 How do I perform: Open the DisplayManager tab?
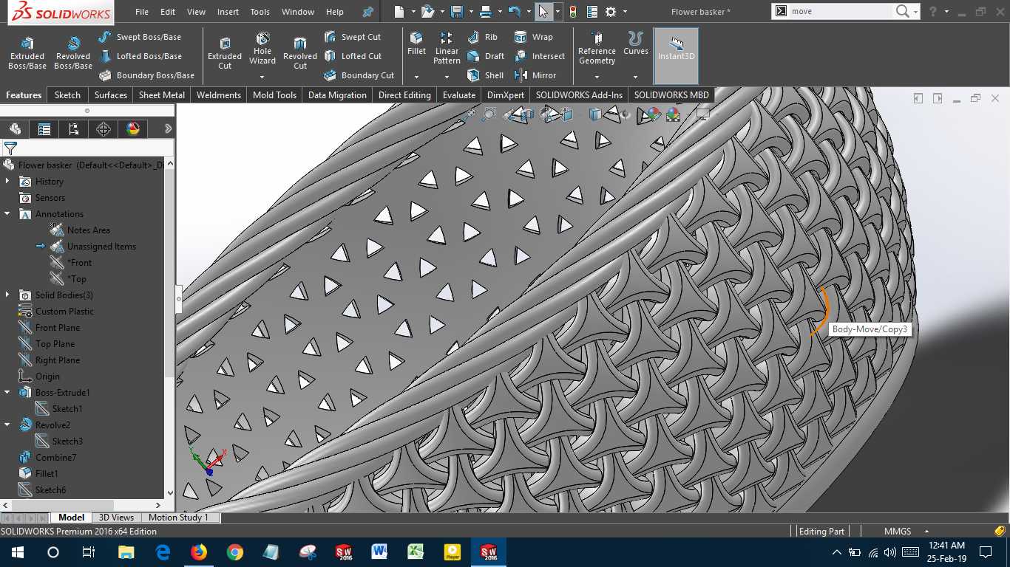[133, 129]
